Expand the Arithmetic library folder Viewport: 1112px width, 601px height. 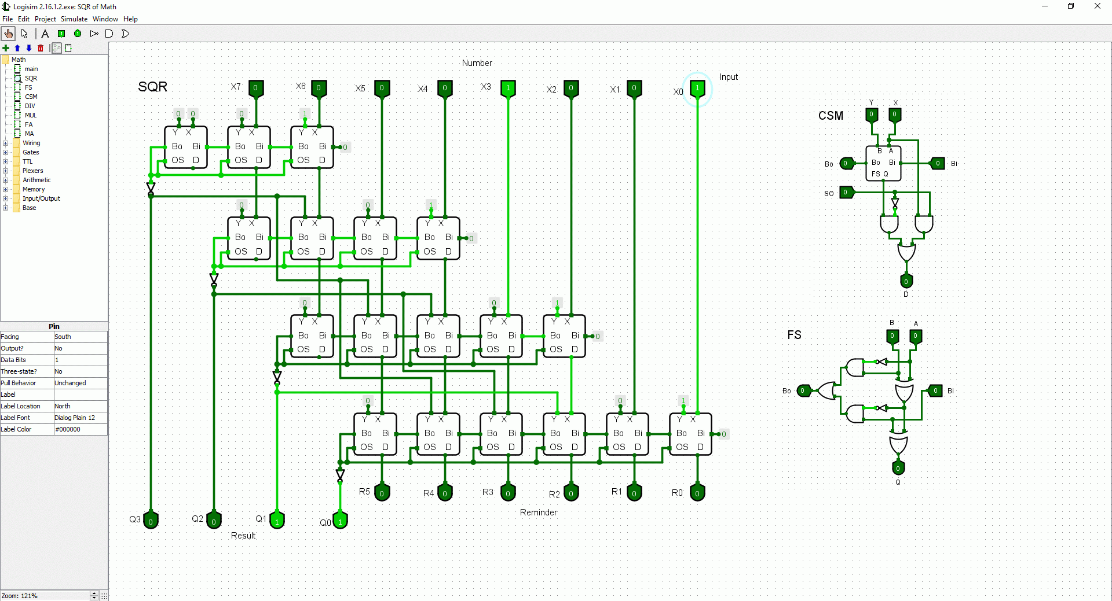click(6, 180)
